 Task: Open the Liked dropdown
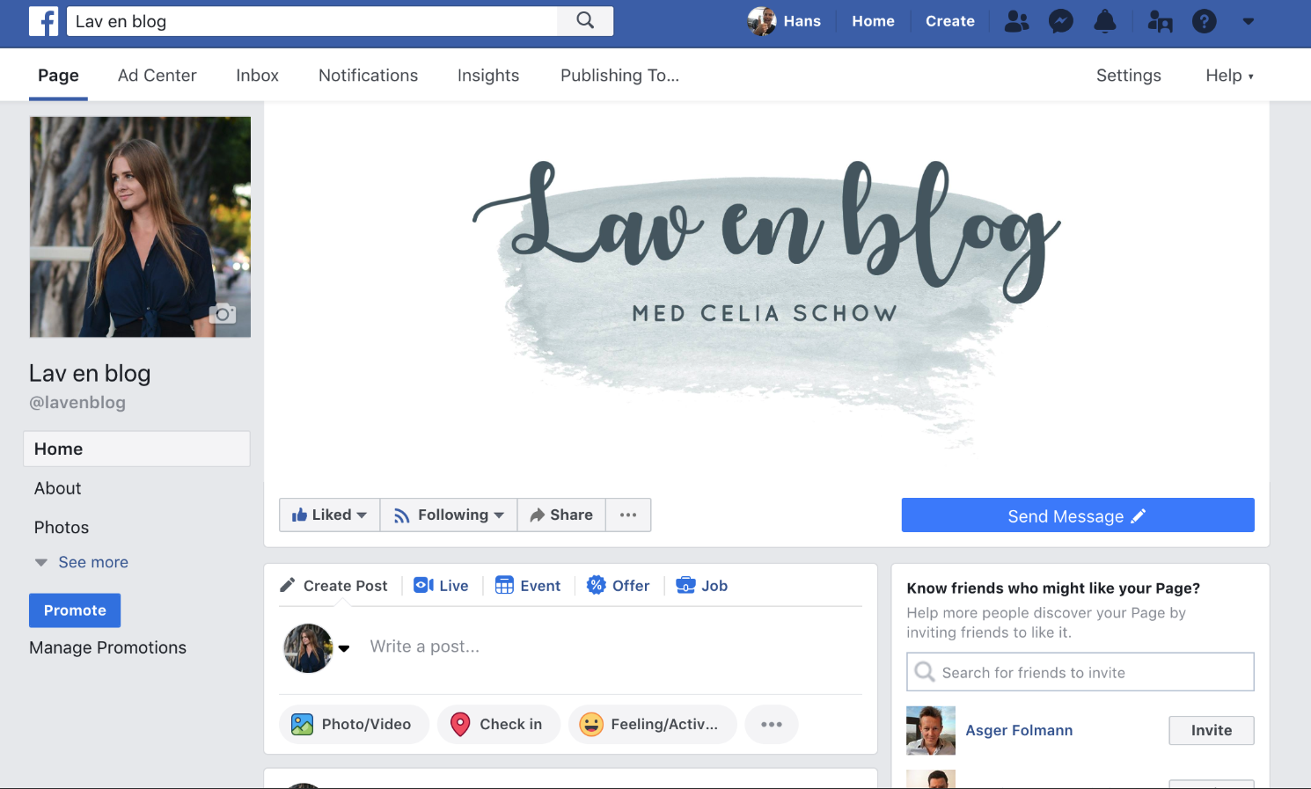click(329, 515)
